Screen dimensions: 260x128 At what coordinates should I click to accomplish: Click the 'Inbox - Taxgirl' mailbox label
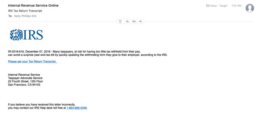(x=218, y=6)
